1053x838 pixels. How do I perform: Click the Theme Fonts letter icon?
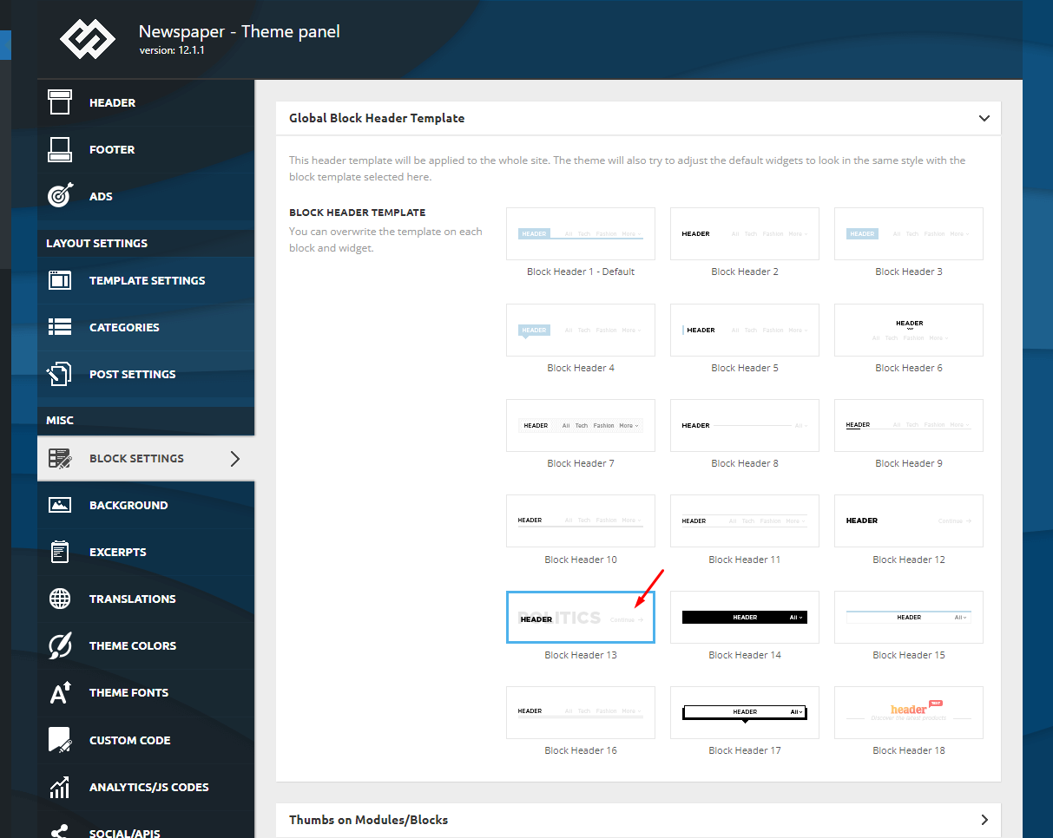[x=59, y=692]
